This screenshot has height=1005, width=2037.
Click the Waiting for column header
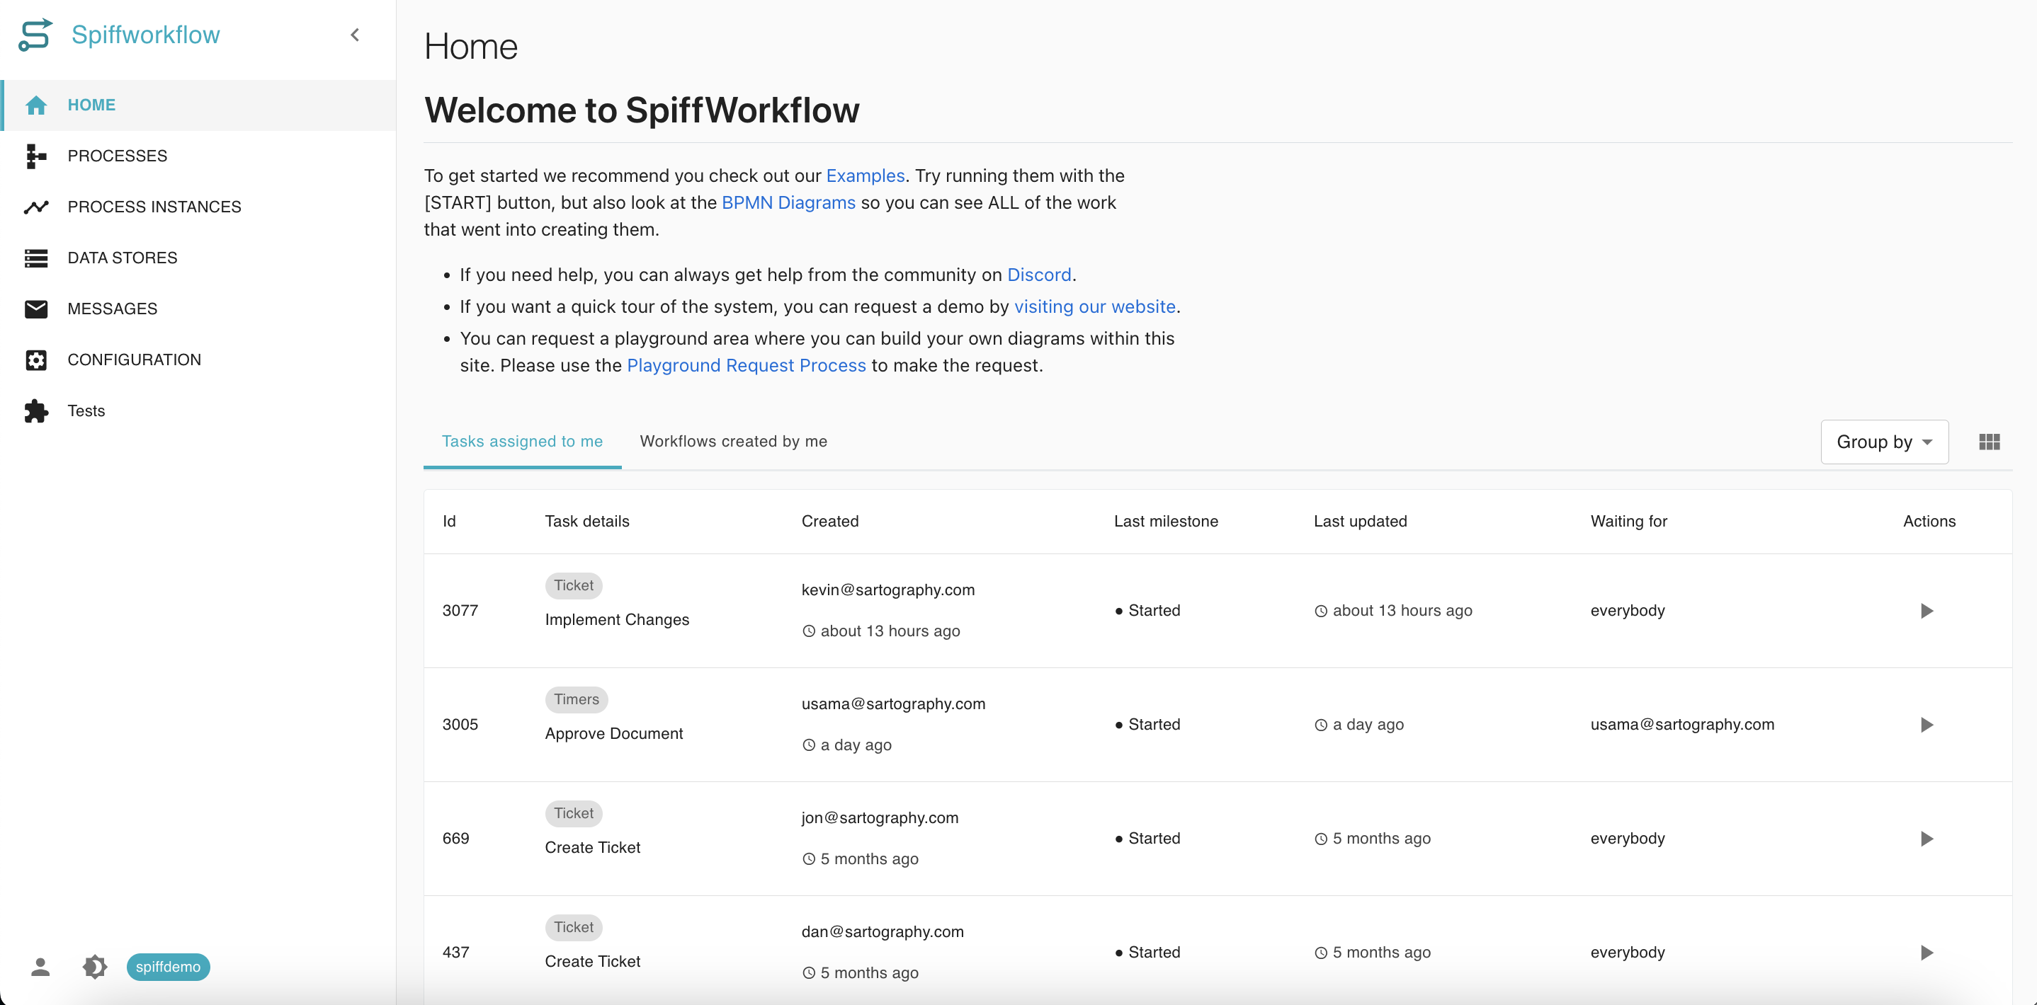pyautogui.click(x=1629, y=522)
